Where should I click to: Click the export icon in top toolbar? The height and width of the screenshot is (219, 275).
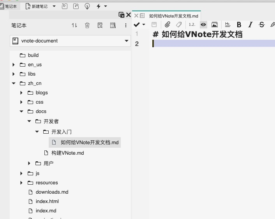(x=76, y=6)
